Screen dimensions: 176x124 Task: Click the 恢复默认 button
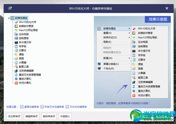tap(65, 116)
